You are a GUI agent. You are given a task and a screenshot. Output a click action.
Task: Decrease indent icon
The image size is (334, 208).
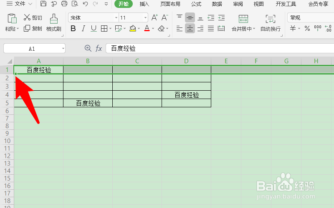point(211,17)
